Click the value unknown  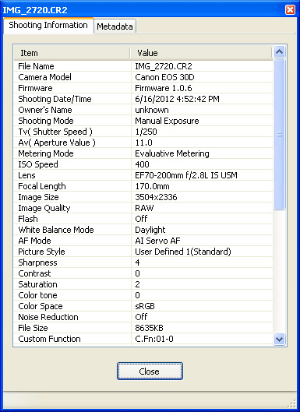tap(152, 110)
